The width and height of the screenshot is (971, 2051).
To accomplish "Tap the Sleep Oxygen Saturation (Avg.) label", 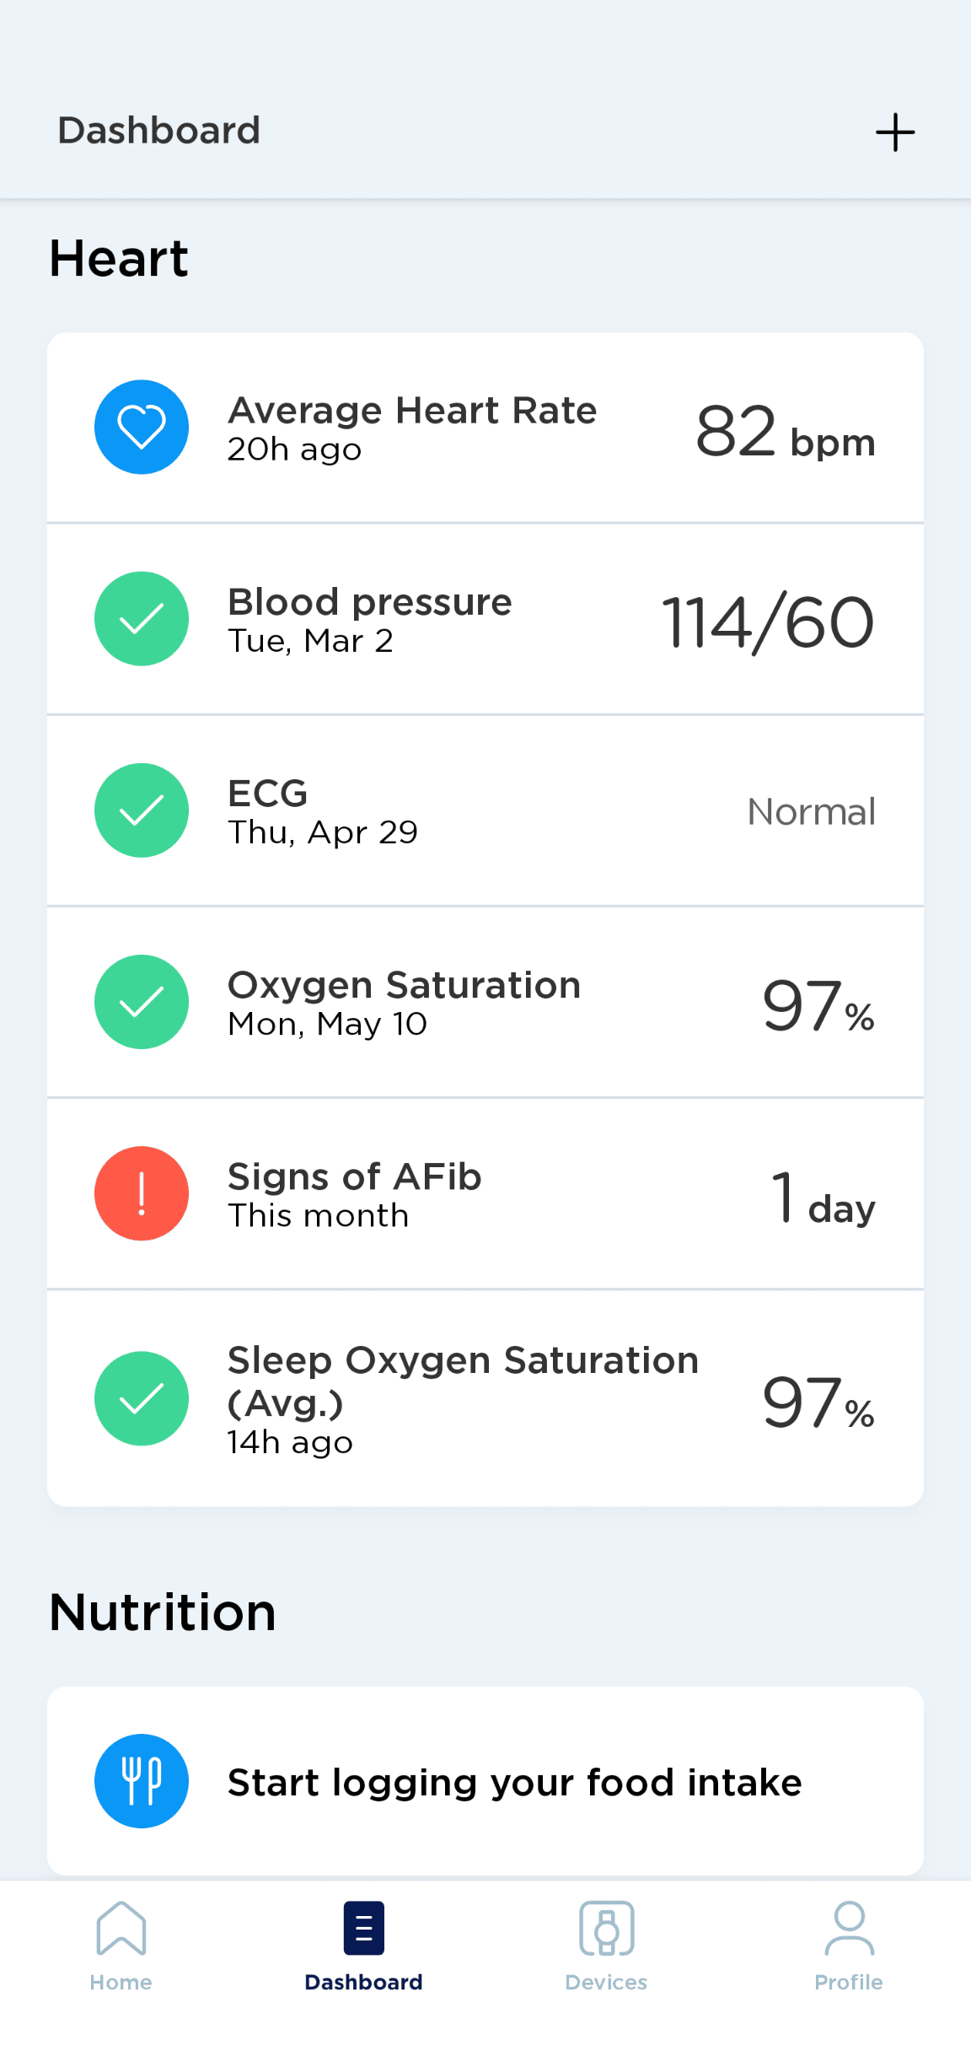I will (463, 1381).
